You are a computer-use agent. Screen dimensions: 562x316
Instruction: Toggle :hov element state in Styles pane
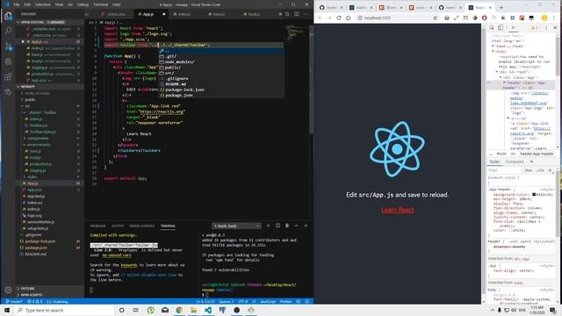click(x=529, y=170)
